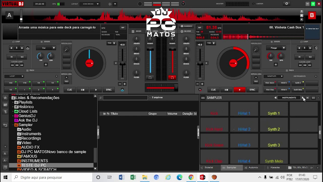Click the deck B pitch plus button

[x=202, y=84]
